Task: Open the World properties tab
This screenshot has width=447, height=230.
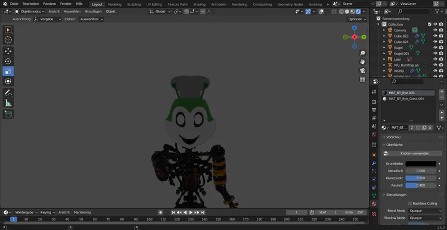Action: 374,134
